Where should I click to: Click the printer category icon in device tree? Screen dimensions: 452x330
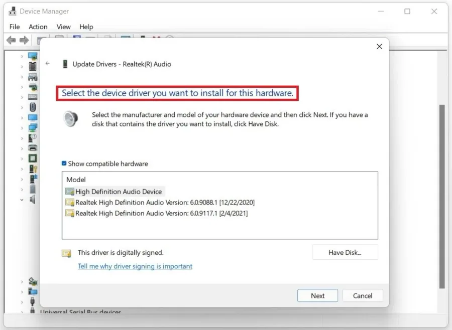click(x=33, y=148)
